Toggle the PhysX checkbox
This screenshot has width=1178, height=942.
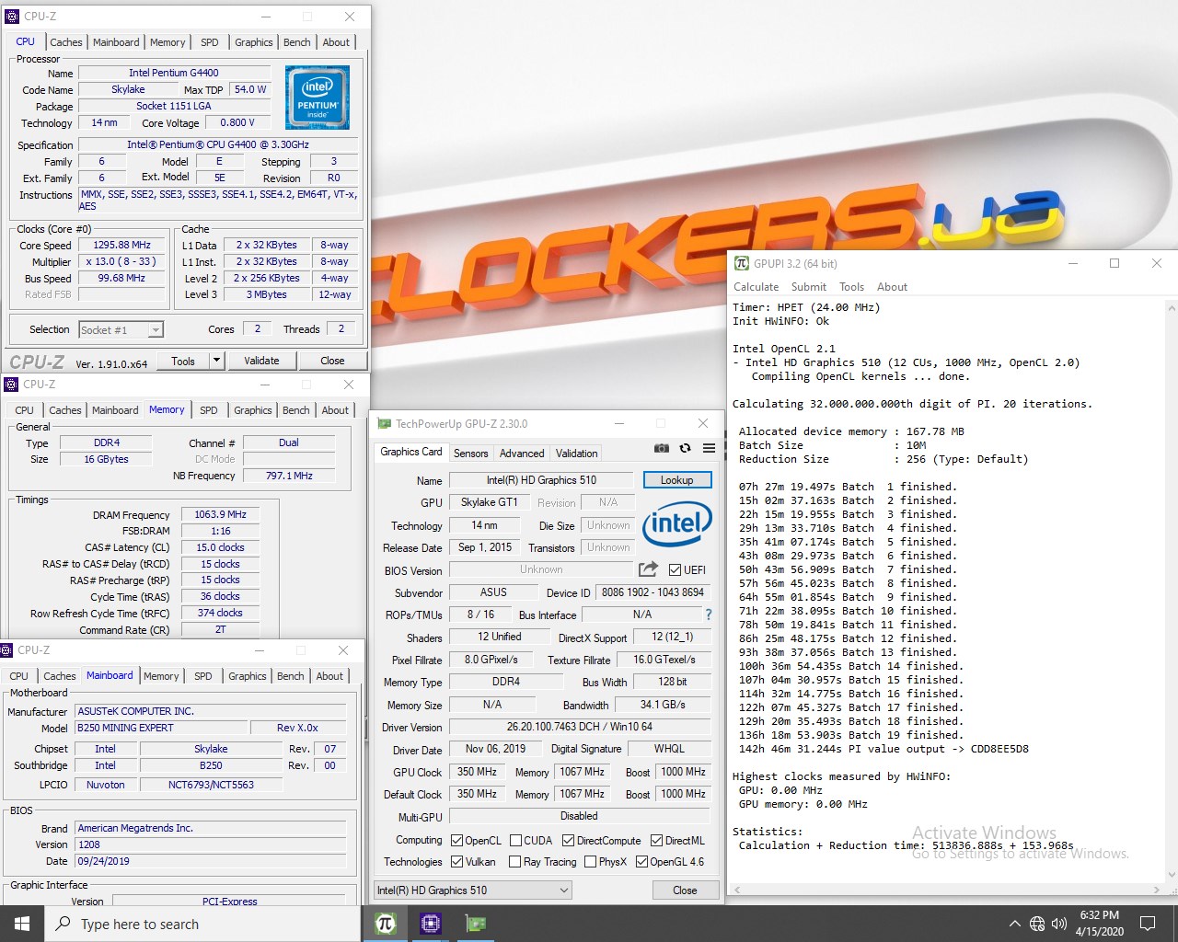pos(590,862)
